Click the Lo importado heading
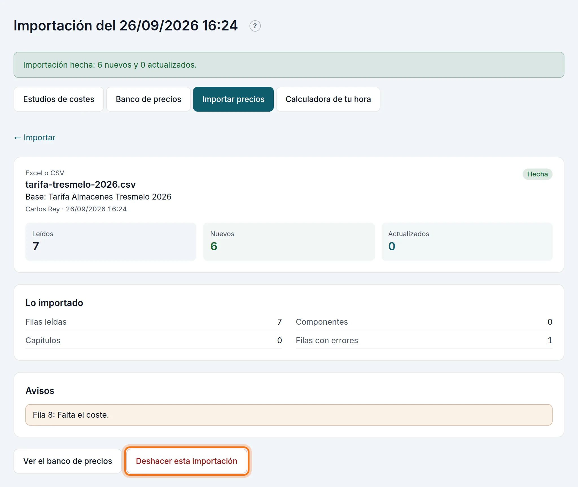 (x=54, y=303)
